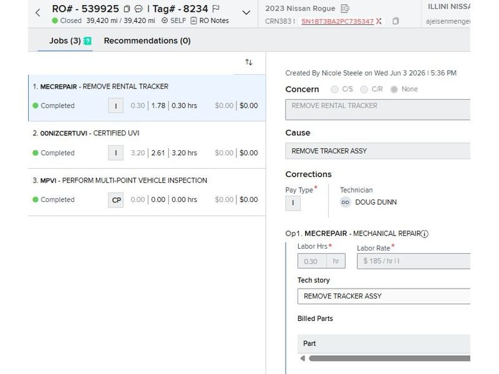The image size is (499, 374).
Task: Click the Created By Nicole Steele line
Action: 371,73
